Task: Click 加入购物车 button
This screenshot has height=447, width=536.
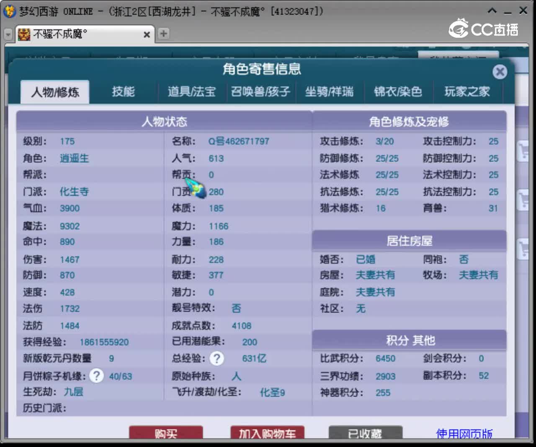Action: 267,433
